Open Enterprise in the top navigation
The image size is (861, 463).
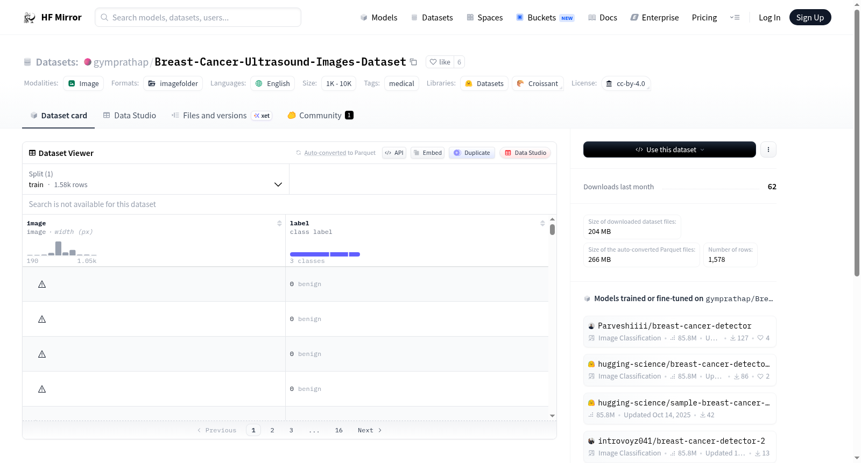[654, 18]
